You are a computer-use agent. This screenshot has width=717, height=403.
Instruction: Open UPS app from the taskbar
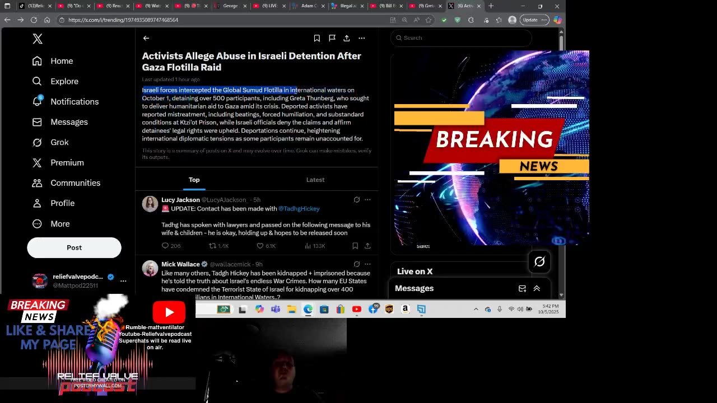(389, 310)
